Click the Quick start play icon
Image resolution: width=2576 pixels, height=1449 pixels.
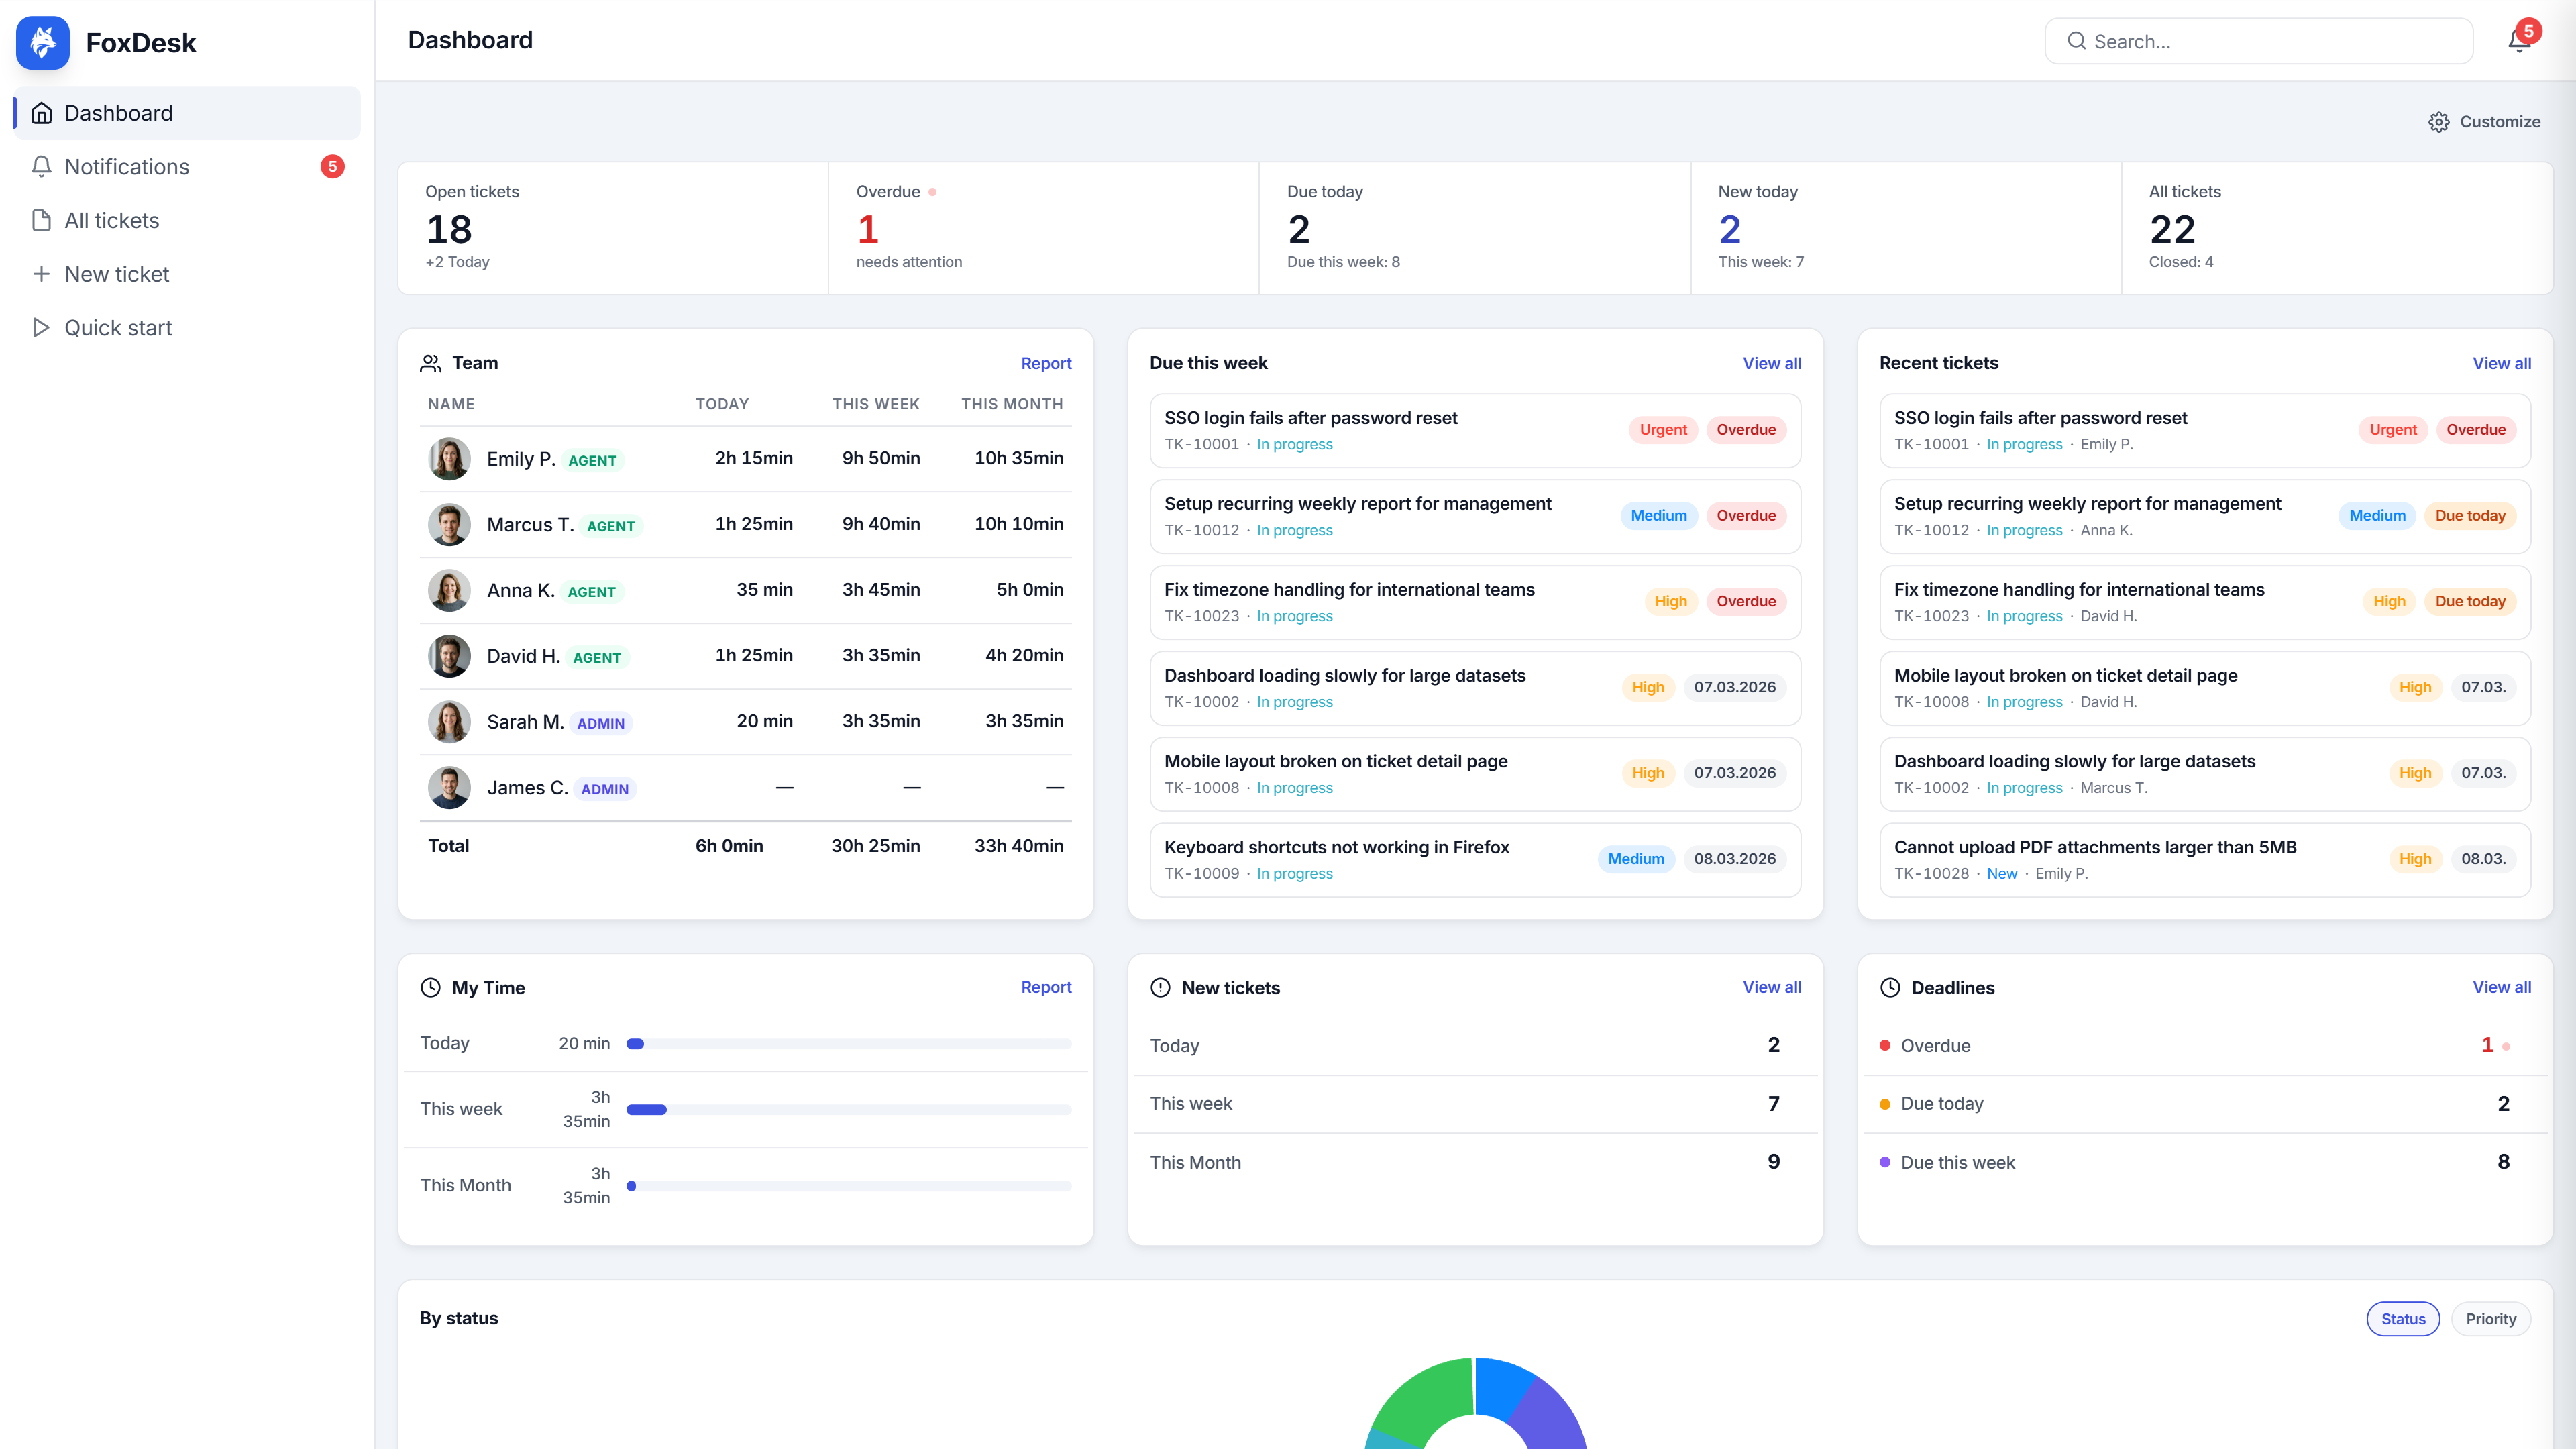point(41,328)
